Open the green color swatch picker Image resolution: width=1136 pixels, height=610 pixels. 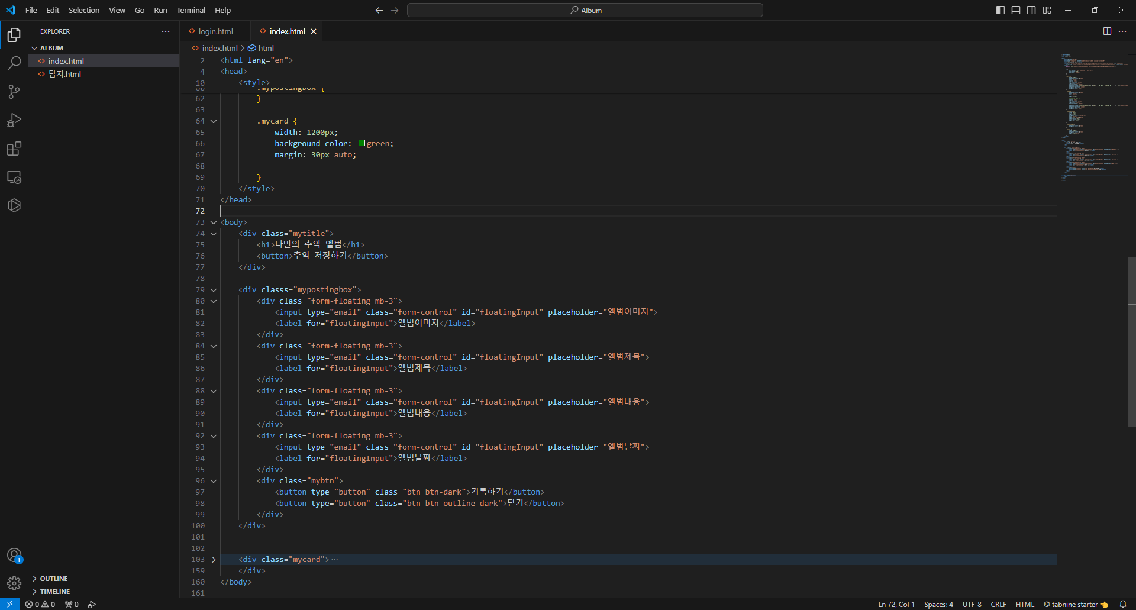(362, 143)
